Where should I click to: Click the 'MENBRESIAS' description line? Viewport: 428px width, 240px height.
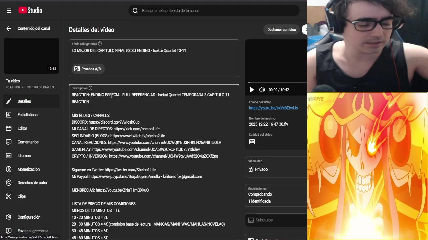pos(110,190)
